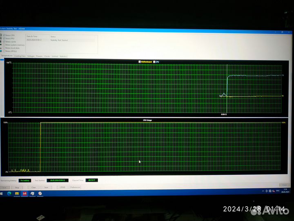294x221 pixels.
Task: Open File Explorer in the taskbar
Action: pos(17,193)
